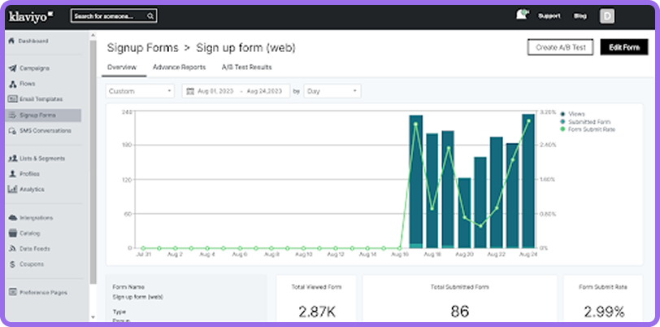Click the Analytics chart icon
The height and width of the screenshot is (327, 660).
[x=13, y=190]
